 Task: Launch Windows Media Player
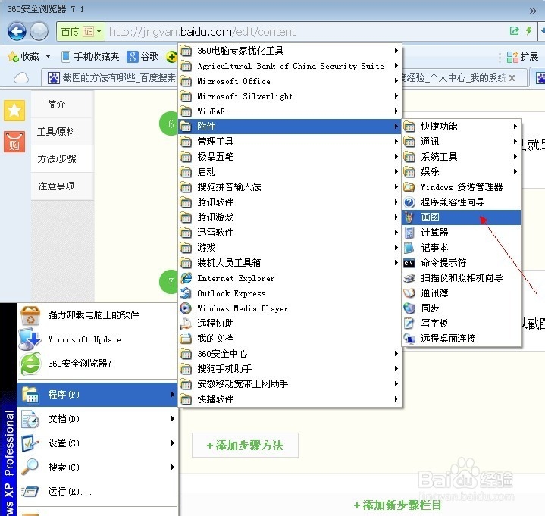coord(290,308)
